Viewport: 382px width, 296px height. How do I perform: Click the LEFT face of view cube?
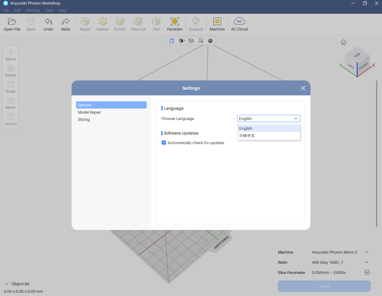[x=351, y=66]
